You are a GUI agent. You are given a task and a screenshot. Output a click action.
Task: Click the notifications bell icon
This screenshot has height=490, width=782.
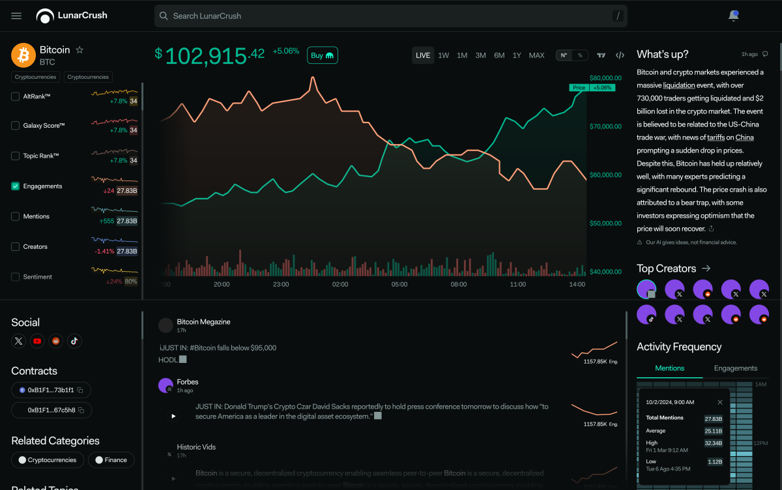point(733,16)
